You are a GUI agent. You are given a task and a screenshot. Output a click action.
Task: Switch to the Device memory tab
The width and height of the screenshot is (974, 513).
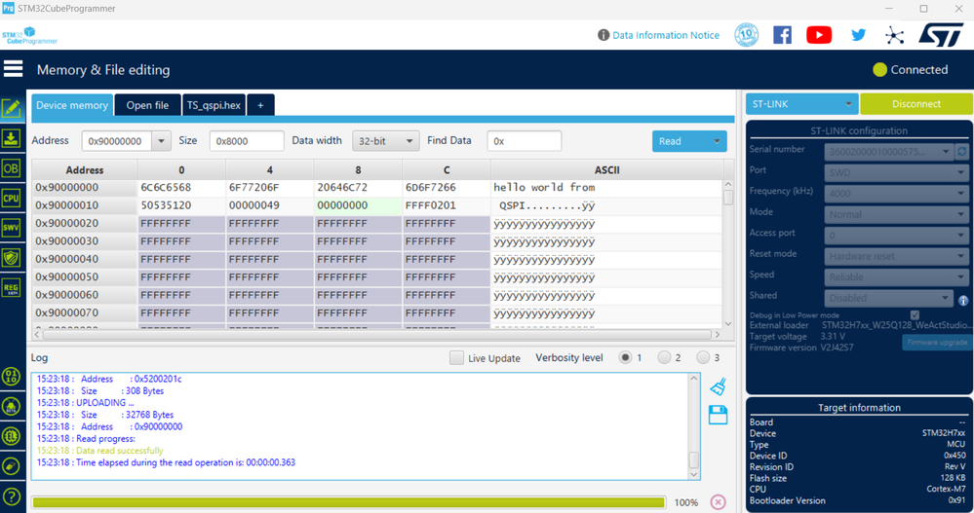[72, 105]
